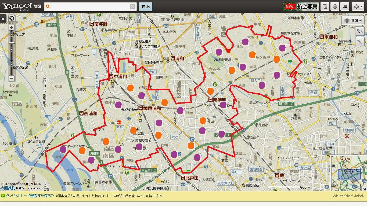Viewport: 367px width, 206px height.
Task: Click the 蕨市役所 map label
Action: 251,185
